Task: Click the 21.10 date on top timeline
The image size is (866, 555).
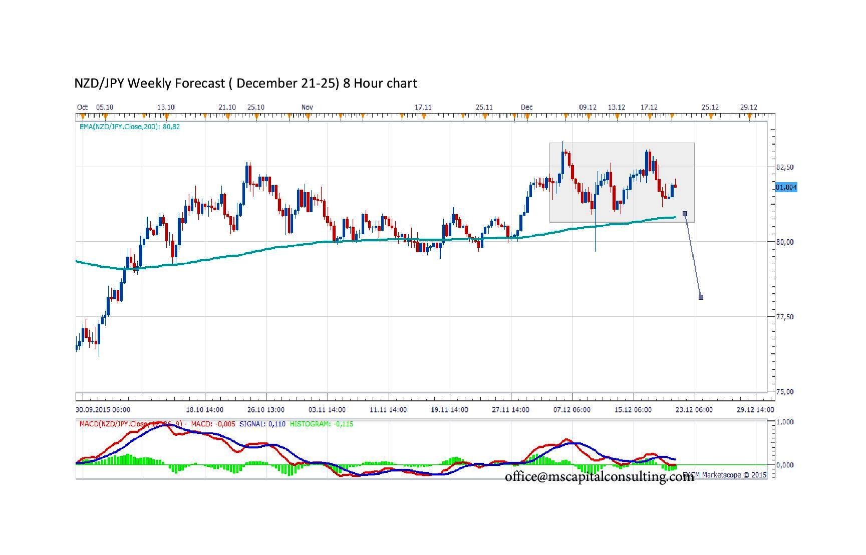Action: 227,107
